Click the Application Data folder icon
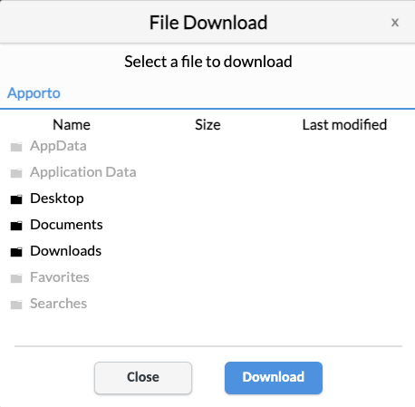This screenshot has height=407, width=415. pyautogui.click(x=16, y=173)
